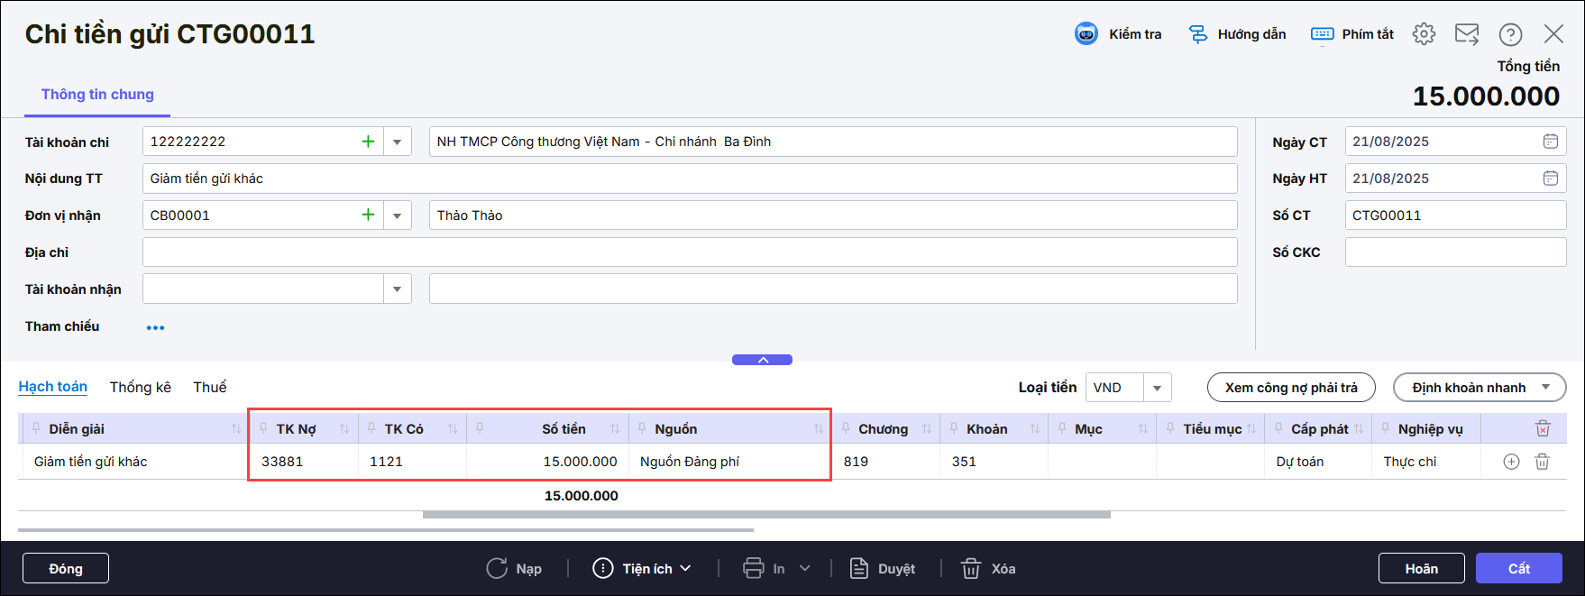
Task: Pin the Diễn giải column
Action: [36, 429]
